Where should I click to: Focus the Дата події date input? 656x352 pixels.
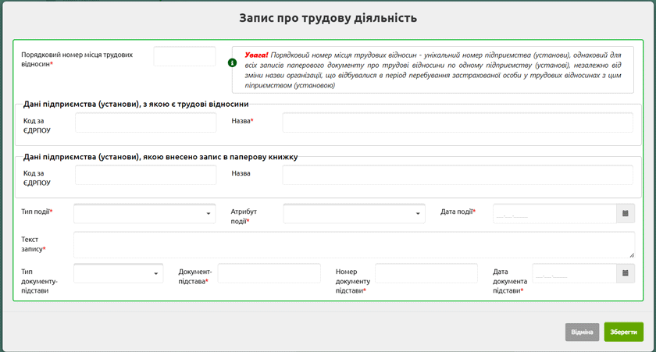coord(554,213)
